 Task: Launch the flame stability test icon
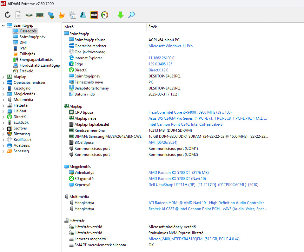click(62, 15)
